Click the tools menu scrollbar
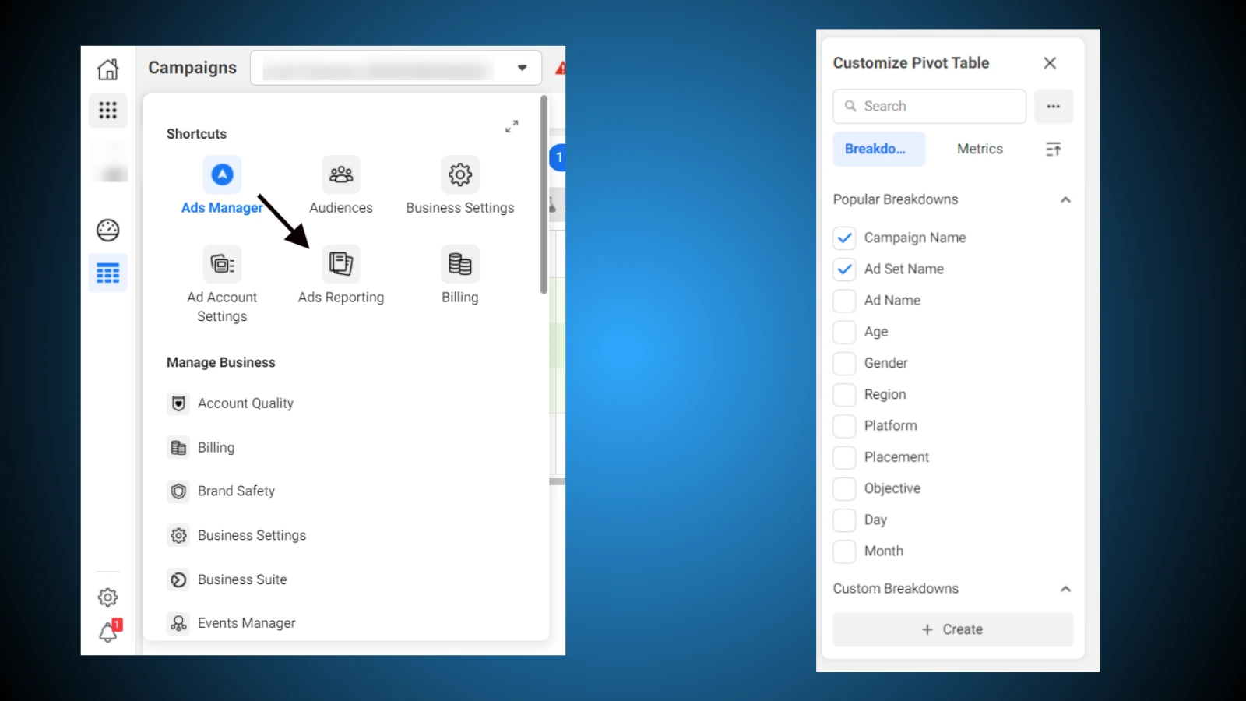 click(x=544, y=195)
